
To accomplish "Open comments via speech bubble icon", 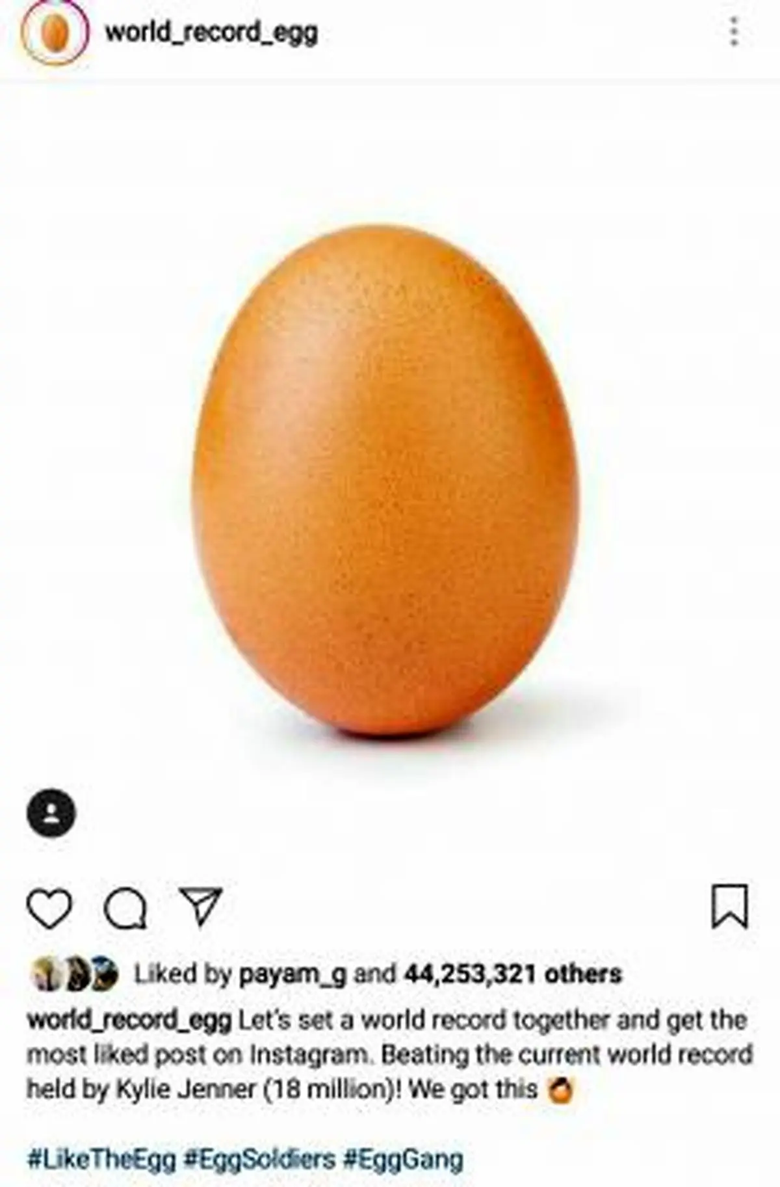I will 125,909.
